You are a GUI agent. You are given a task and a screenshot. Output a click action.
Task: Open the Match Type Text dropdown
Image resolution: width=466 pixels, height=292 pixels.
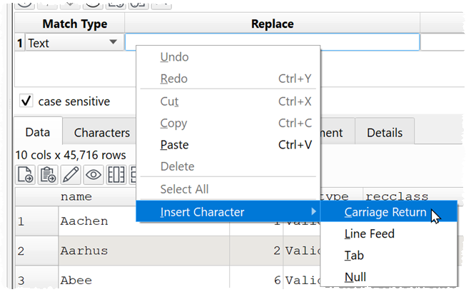click(113, 43)
